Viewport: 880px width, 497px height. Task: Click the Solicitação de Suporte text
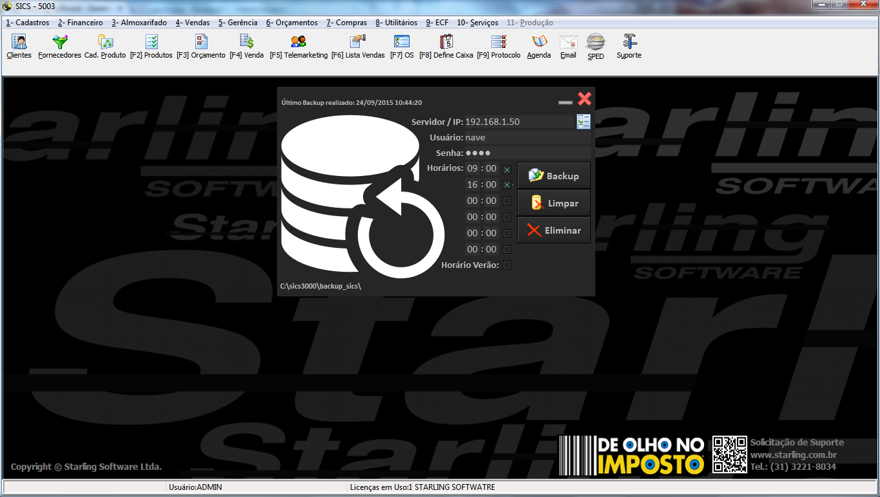tap(797, 443)
